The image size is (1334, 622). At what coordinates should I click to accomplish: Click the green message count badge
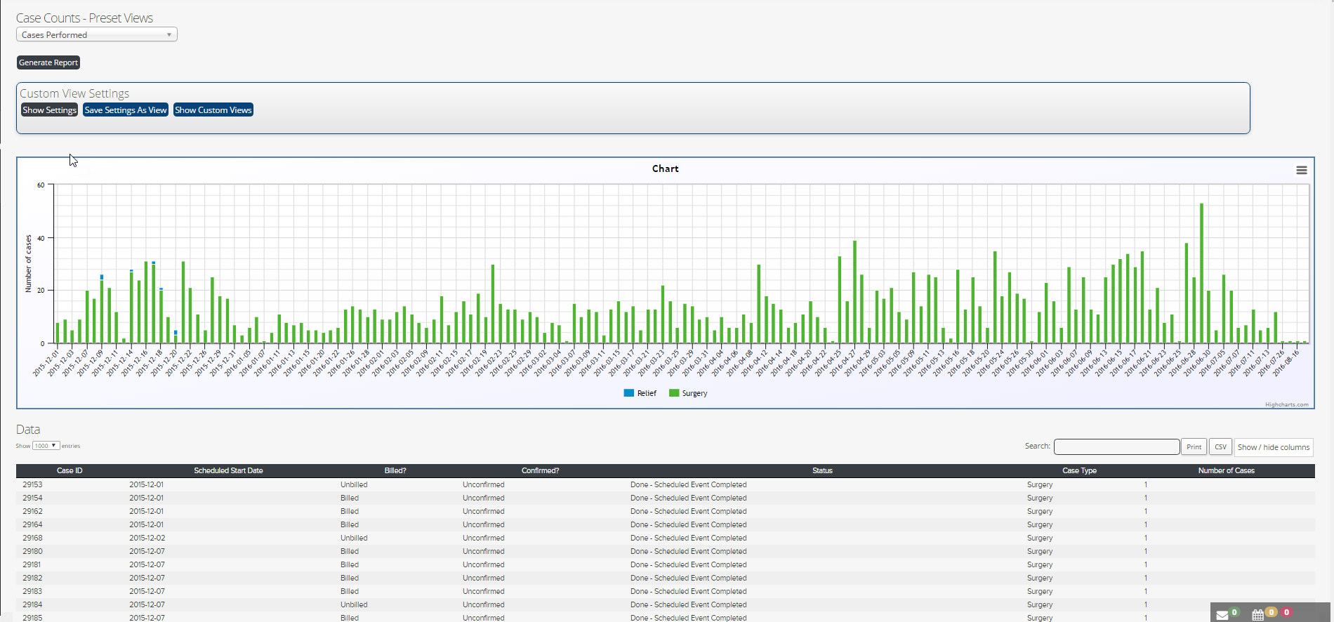[1234, 612]
